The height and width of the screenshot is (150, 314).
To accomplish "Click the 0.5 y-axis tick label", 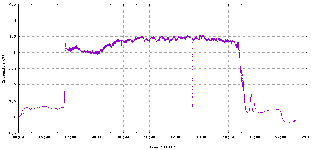I will [13, 133].
